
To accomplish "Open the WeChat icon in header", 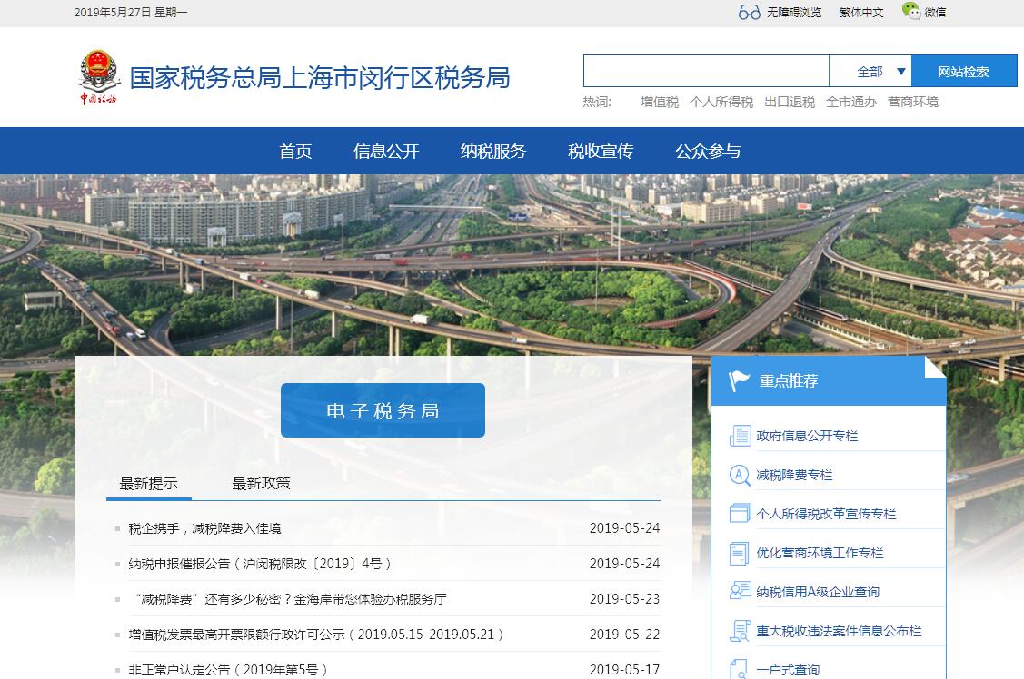I will (x=910, y=11).
